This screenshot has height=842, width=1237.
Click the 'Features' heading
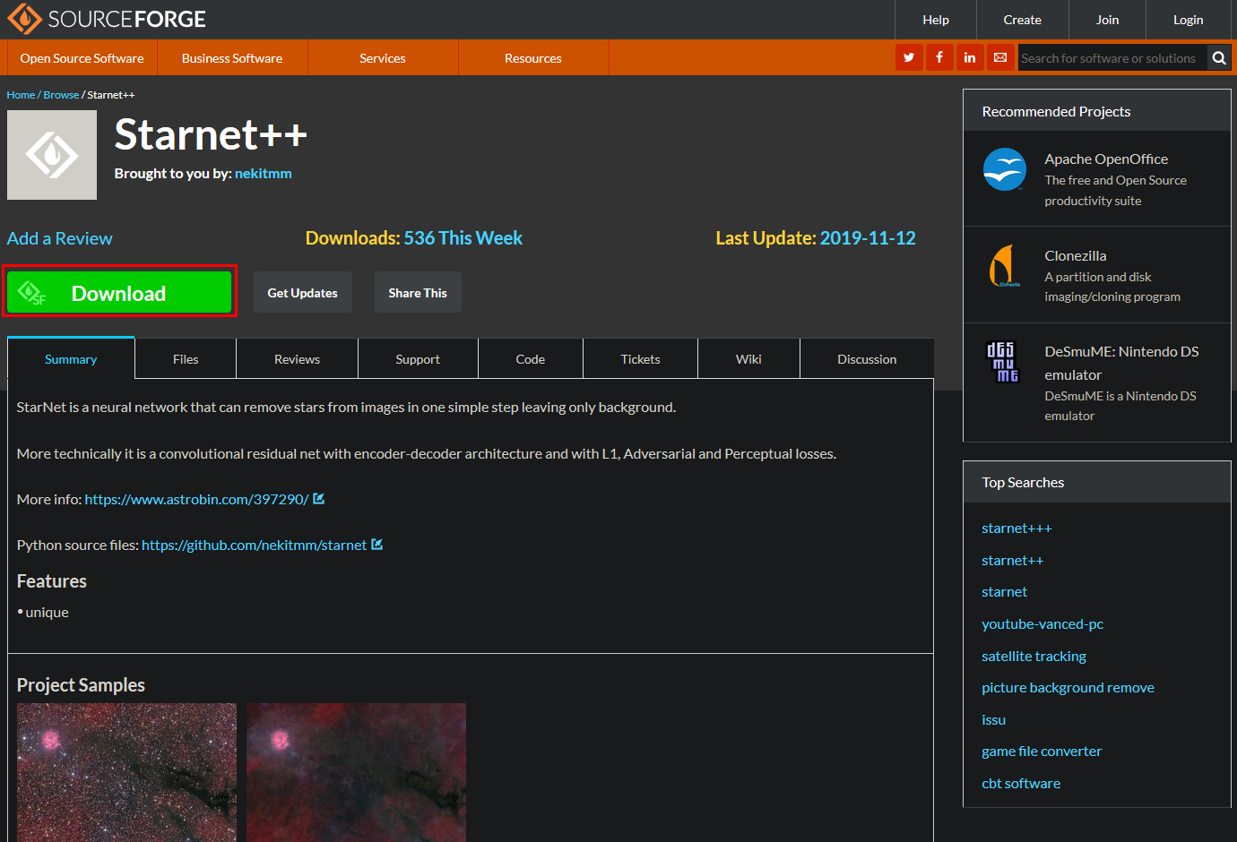[52, 581]
